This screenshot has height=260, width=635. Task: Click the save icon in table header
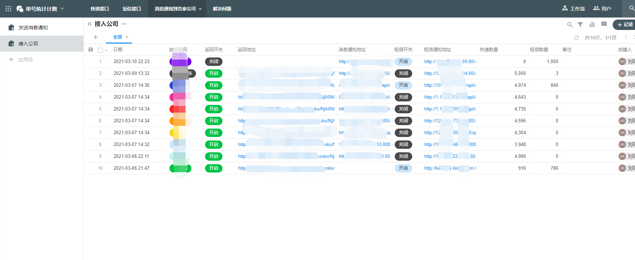point(91,50)
